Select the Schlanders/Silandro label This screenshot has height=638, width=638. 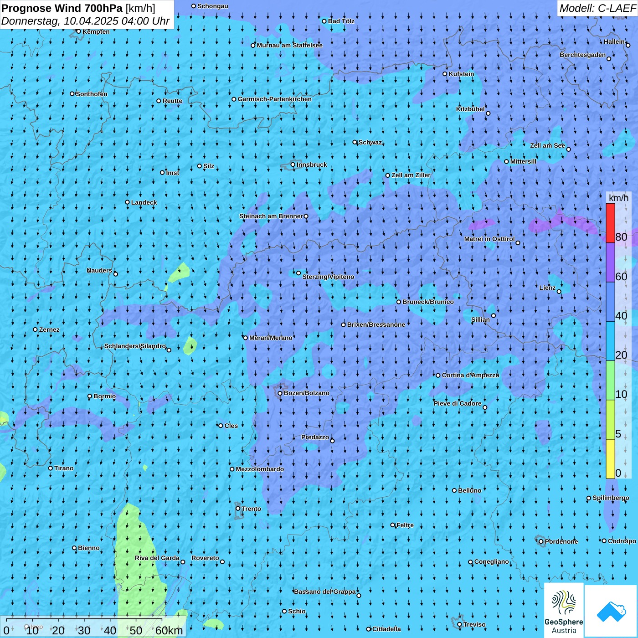click(x=135, y=346)
